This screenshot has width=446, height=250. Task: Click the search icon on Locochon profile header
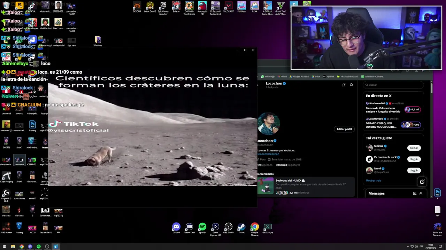tap(351, 85)
